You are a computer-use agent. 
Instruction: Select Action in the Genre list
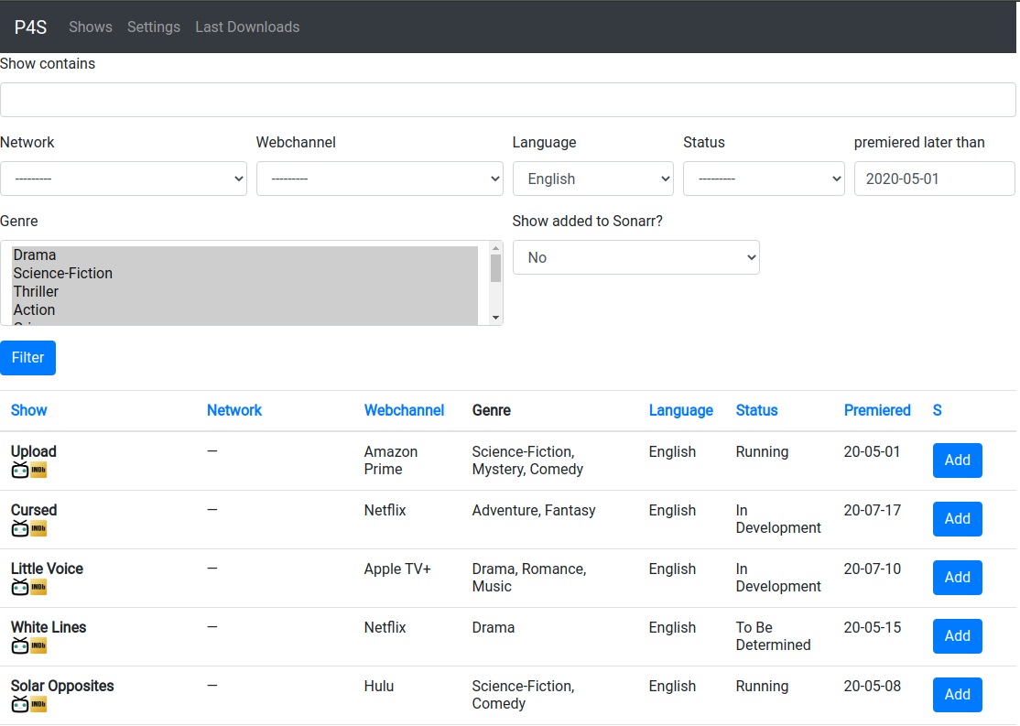tap(244, 309)
